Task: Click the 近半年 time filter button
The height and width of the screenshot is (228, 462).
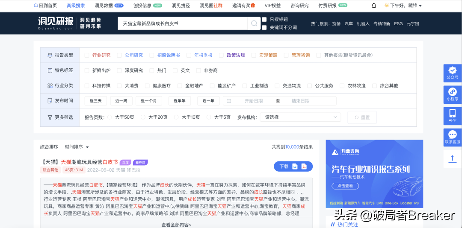Action: tap(179, 101)
